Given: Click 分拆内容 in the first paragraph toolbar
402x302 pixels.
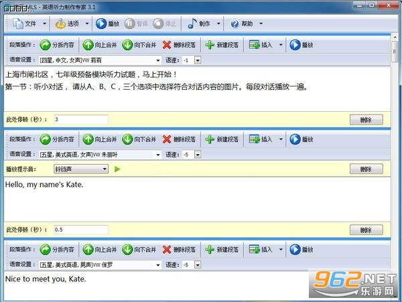Looking at the screenshot, I should [57, 45].
